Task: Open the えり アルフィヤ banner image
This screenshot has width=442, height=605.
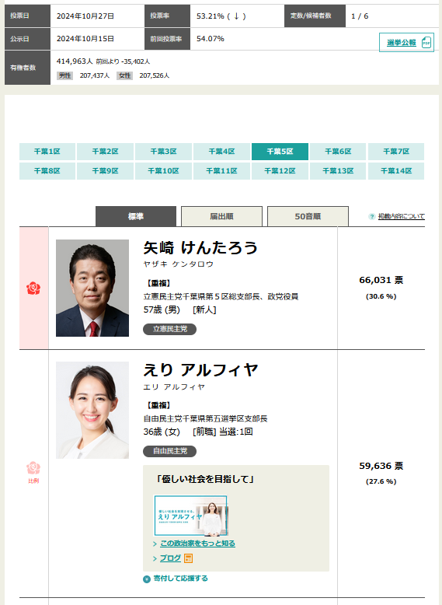Action: (191, 516)
